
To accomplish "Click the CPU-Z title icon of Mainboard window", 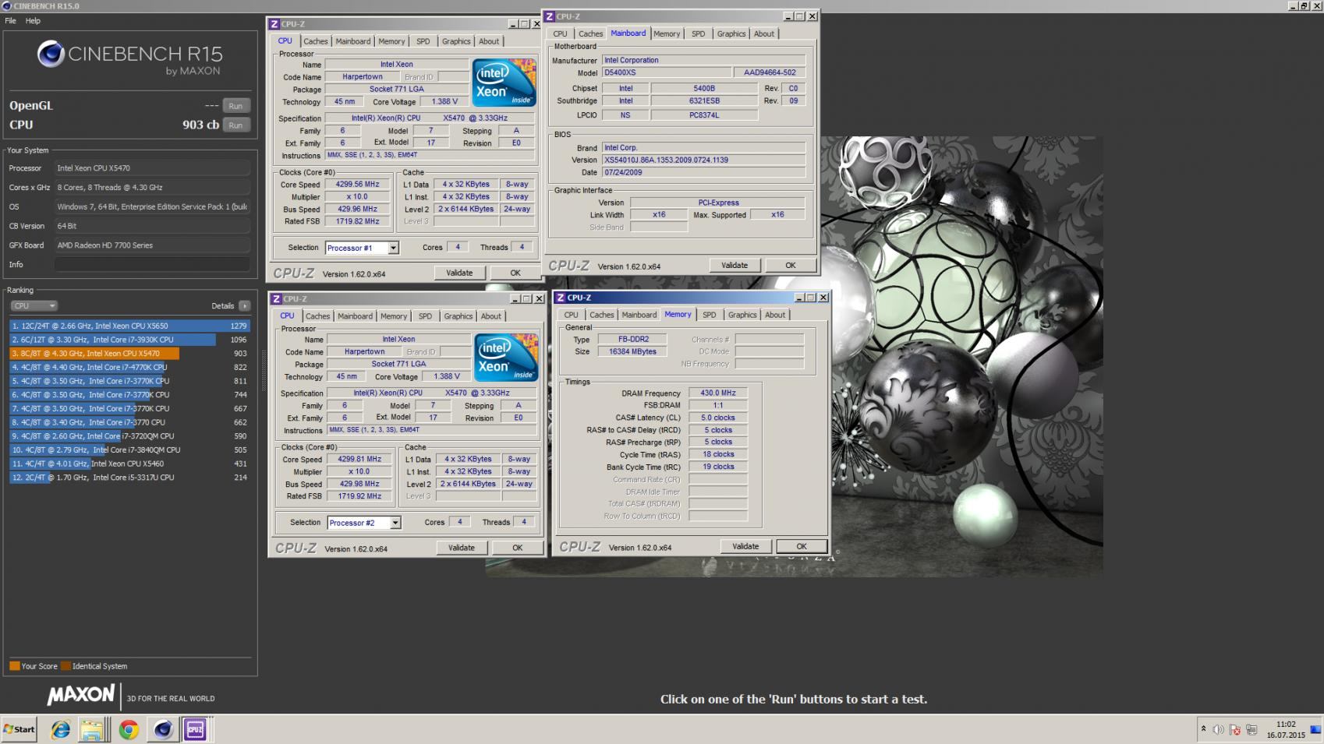I will point(550,16).
